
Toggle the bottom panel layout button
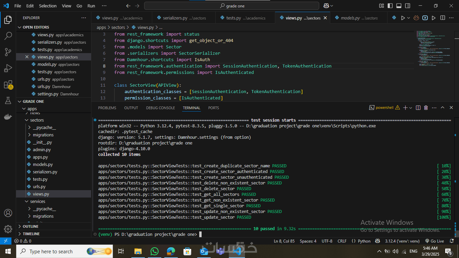(x=399, y=6)
